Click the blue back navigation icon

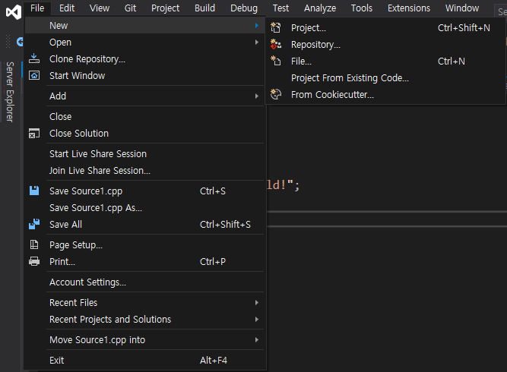click(x=20, y=42)
